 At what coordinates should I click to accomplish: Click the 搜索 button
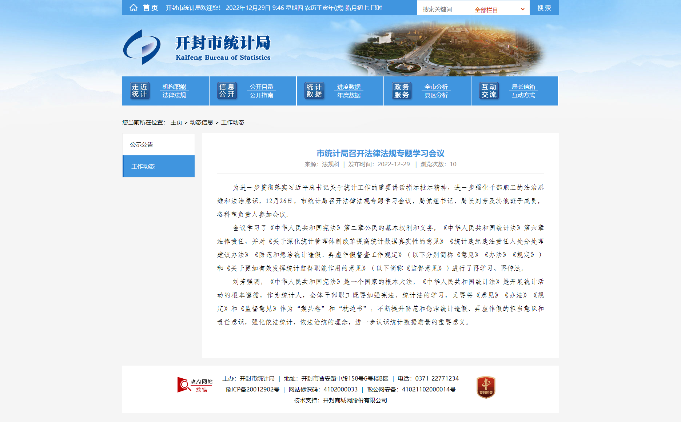coord(544,8)
